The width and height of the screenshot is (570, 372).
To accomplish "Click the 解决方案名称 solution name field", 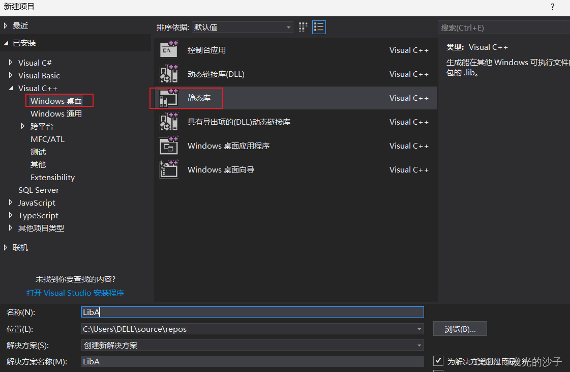I will pyautogui.click(x=253, y=361).
